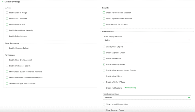Uncheck Enable LWC for VF Page

[x=104, y=82]
